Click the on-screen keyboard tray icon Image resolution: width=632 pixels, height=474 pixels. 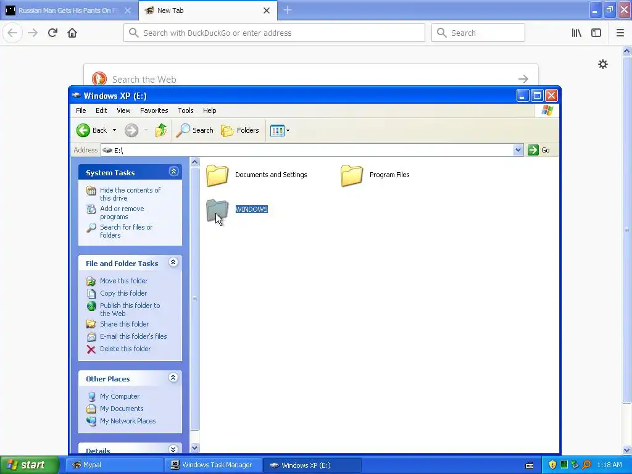point(530,465)
